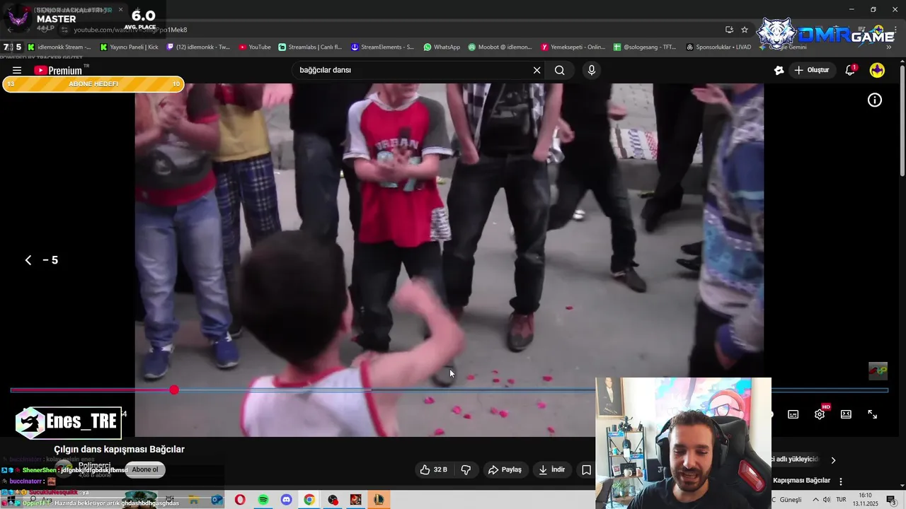Open the Yayıncı Paneli | Kick bookmark
906x509 pixels.
[130, 47]
